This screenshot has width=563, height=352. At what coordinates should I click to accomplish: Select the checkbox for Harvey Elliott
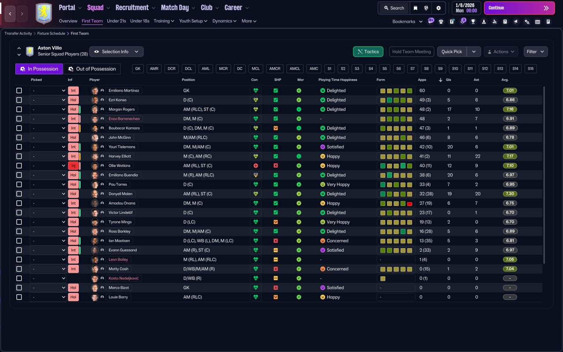pyautogui.click(x=19, y=156)
